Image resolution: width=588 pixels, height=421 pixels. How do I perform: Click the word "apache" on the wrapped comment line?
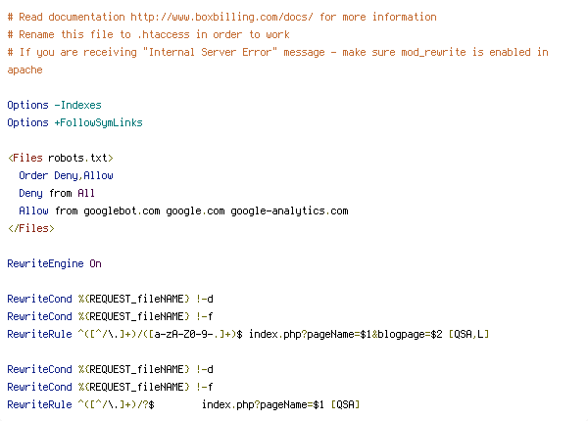(x=24, y=70)
